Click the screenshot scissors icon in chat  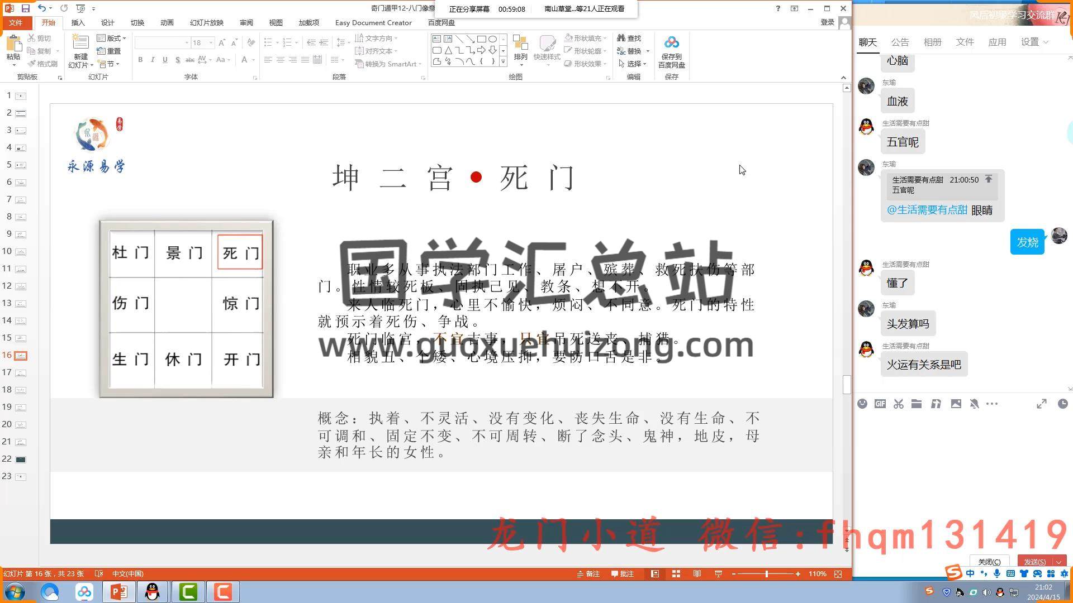[x=898, y=404]
